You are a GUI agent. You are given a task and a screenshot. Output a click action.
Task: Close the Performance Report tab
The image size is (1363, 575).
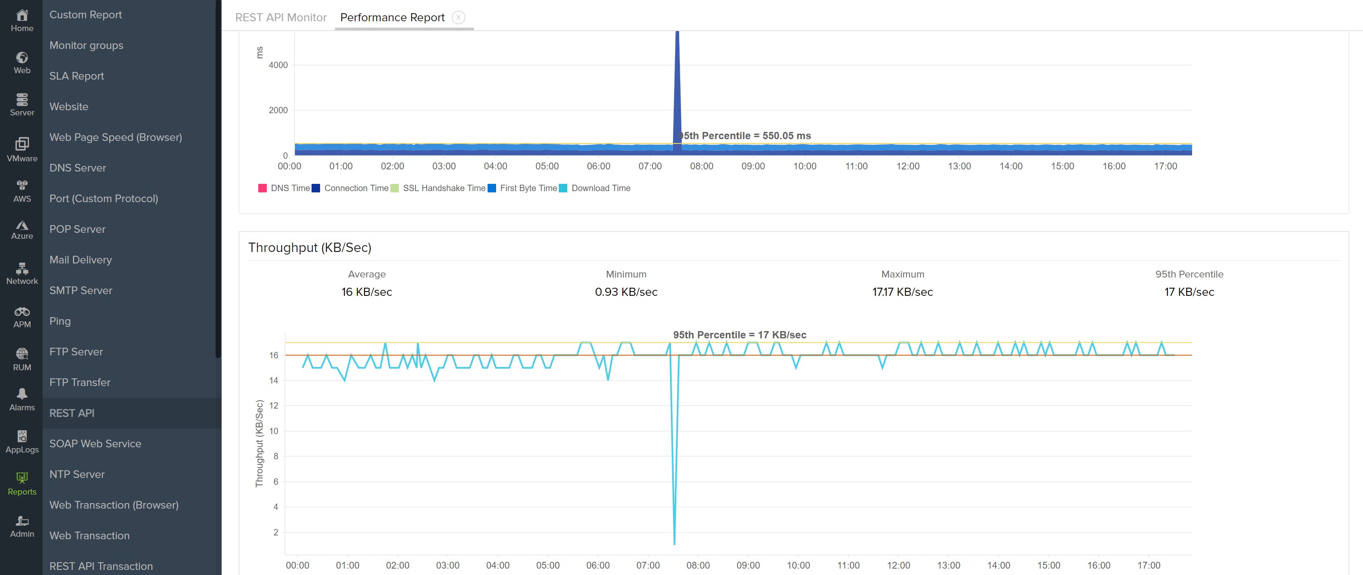click(459, 17)
